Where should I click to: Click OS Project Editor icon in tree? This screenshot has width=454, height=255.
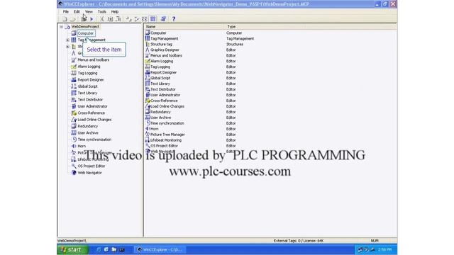click(74, 166)
